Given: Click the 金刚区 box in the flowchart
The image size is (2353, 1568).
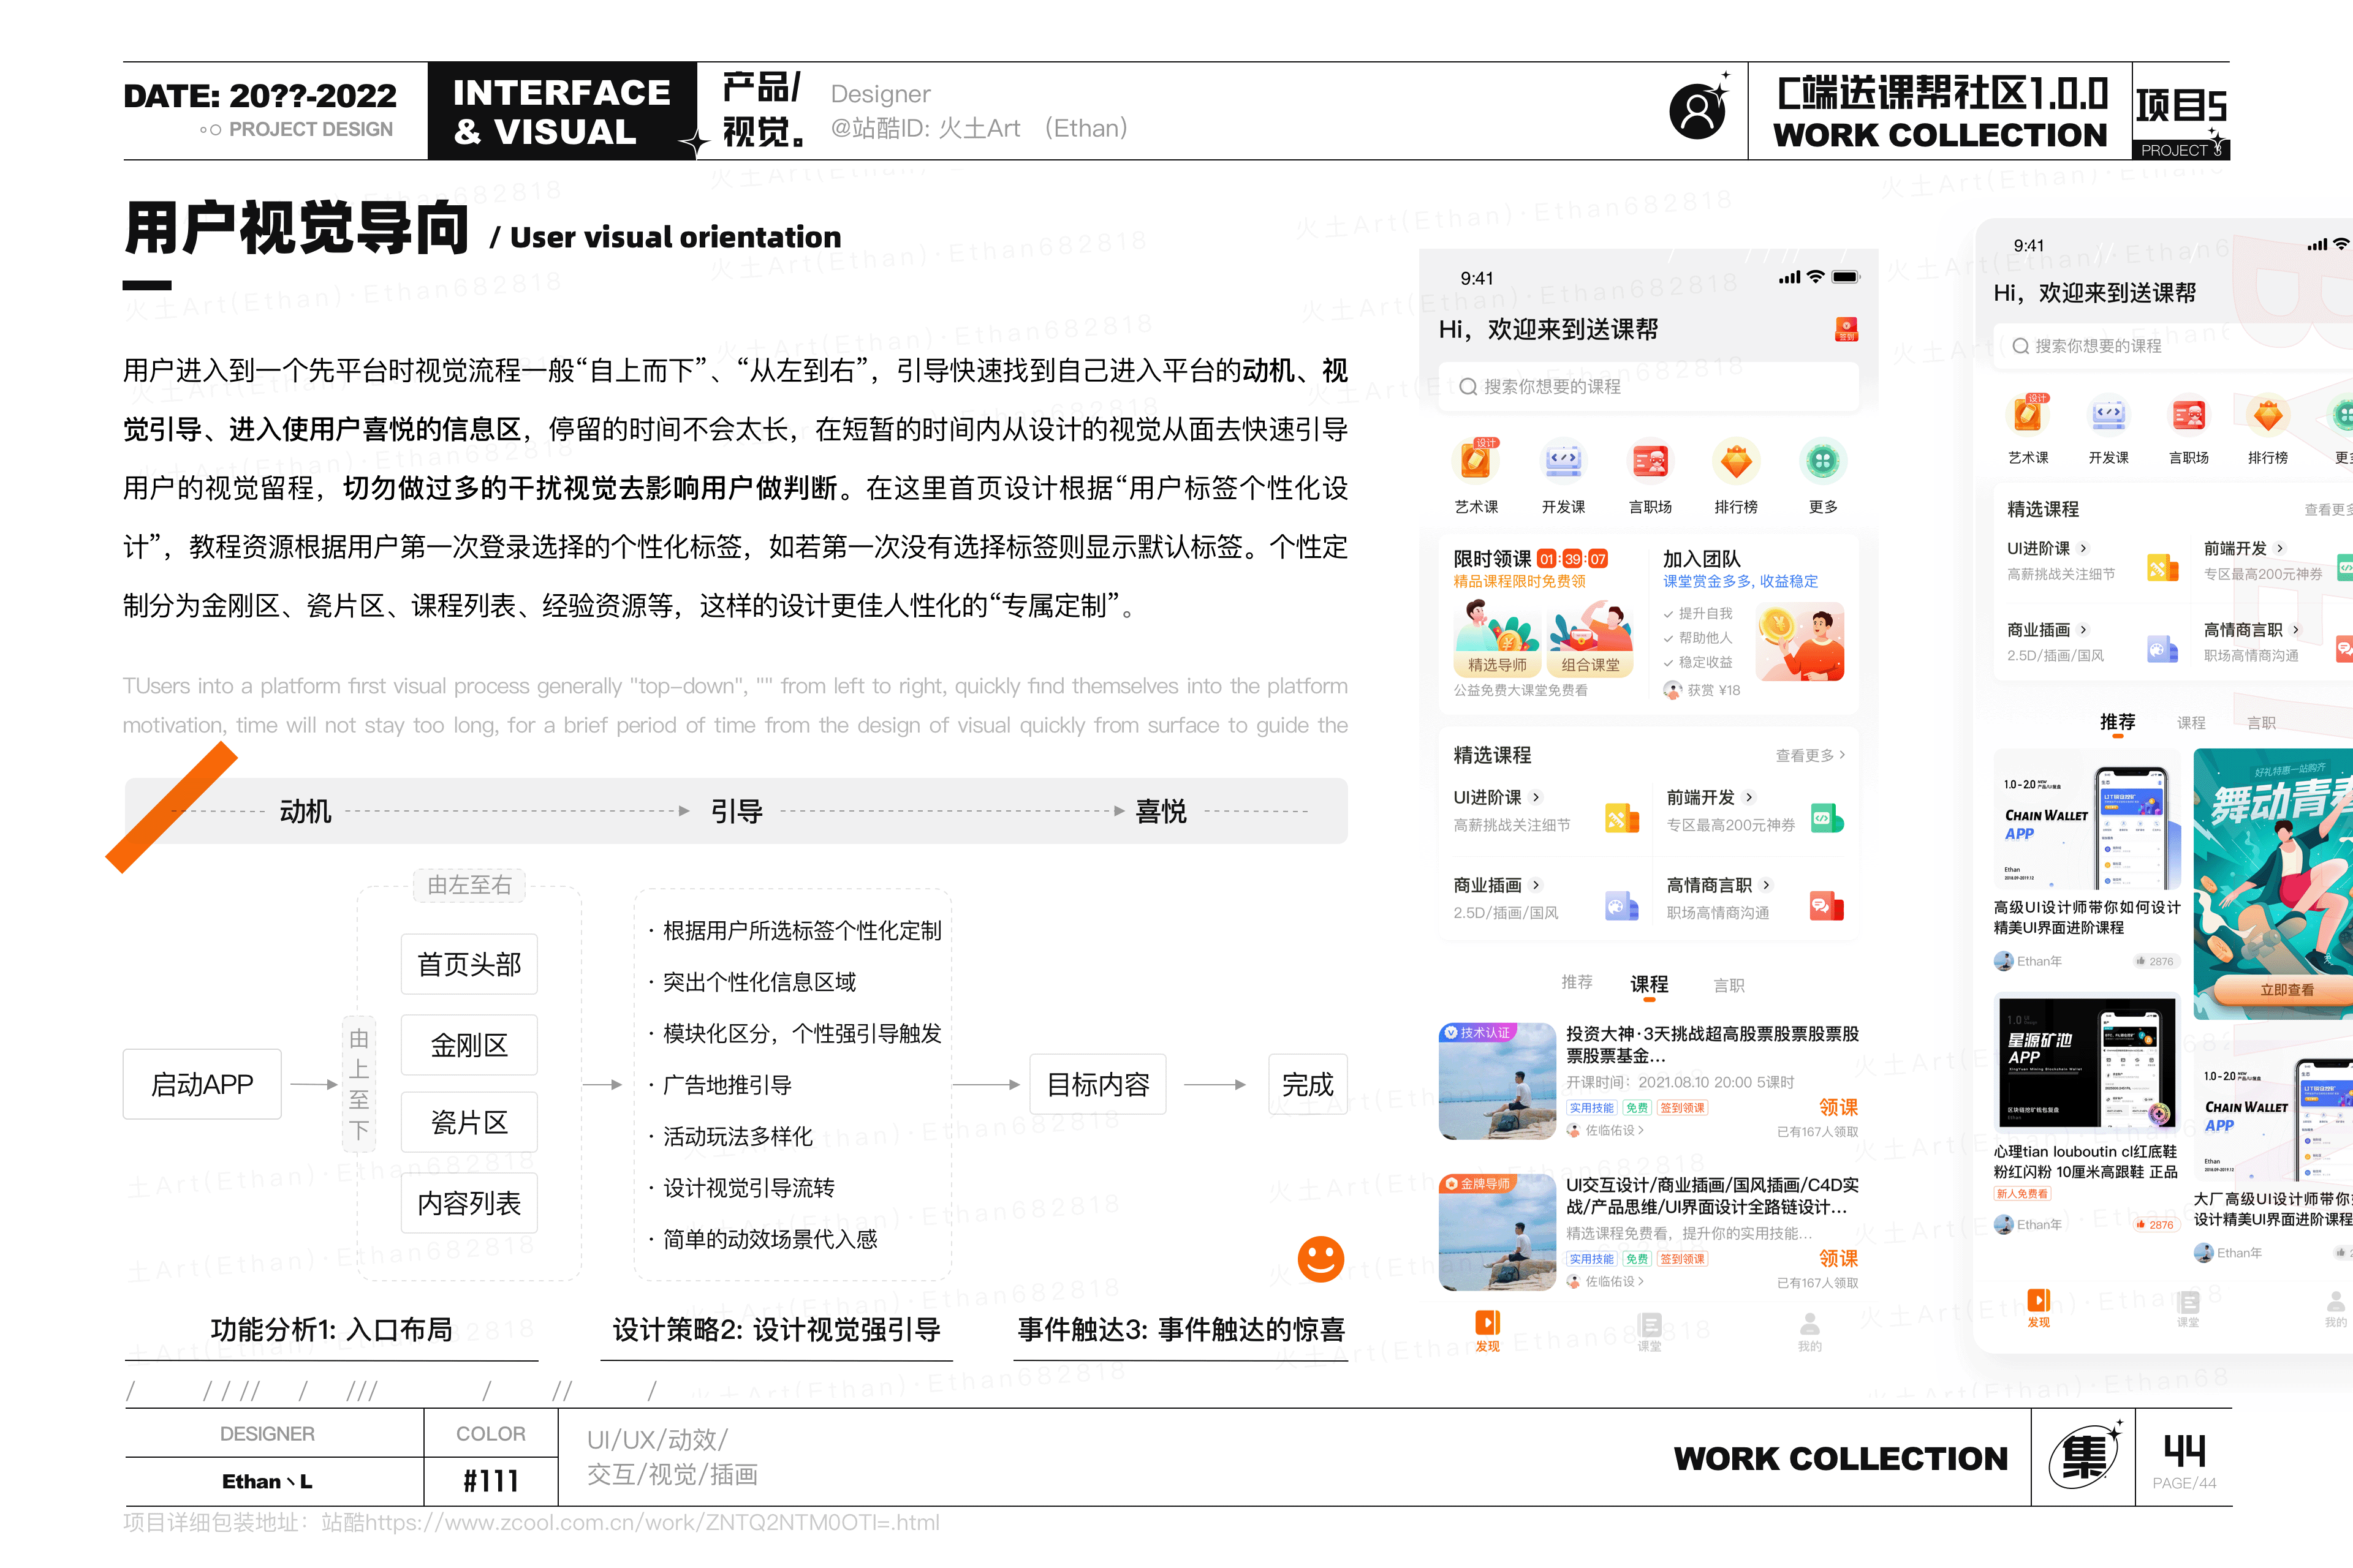Looking at the screenshot, I should pos(469,1045).
